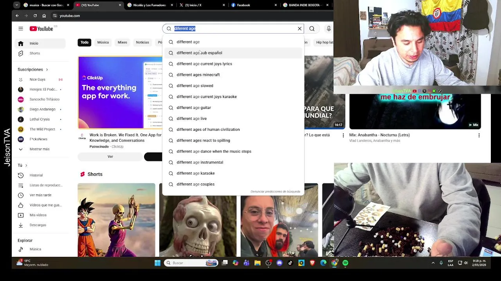
Task: Open Videos que me gustan
Action: click(x=39, y=205)
